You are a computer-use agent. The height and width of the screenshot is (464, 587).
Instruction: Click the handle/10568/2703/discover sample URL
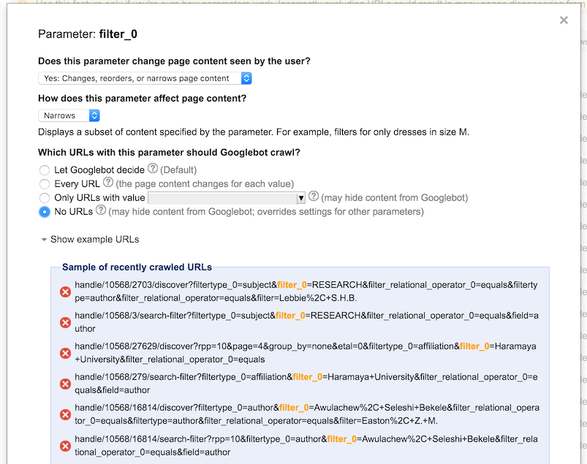pyautogui.click(x=306, y=292)
